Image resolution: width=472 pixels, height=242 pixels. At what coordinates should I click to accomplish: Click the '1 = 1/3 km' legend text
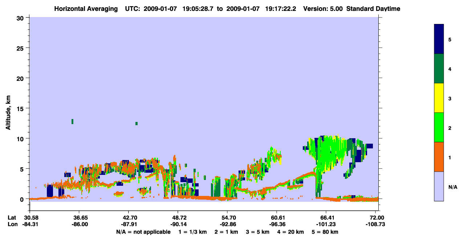pos(192,232)
